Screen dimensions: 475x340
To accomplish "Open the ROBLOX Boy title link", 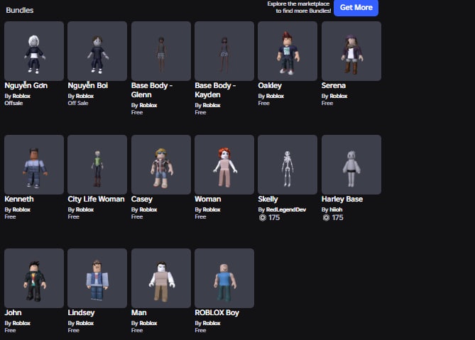I will [x=217, y=313].
